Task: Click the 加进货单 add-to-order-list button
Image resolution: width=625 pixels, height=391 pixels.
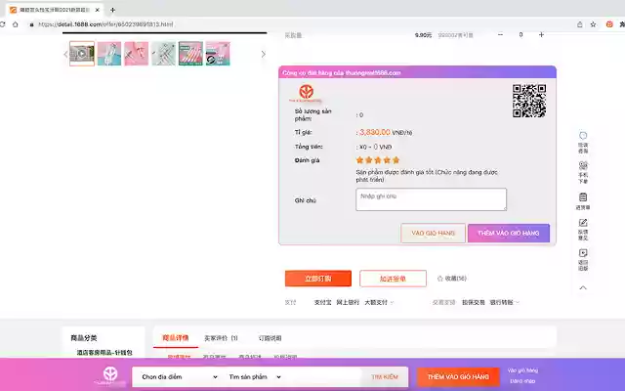Action: pos(393,279)
